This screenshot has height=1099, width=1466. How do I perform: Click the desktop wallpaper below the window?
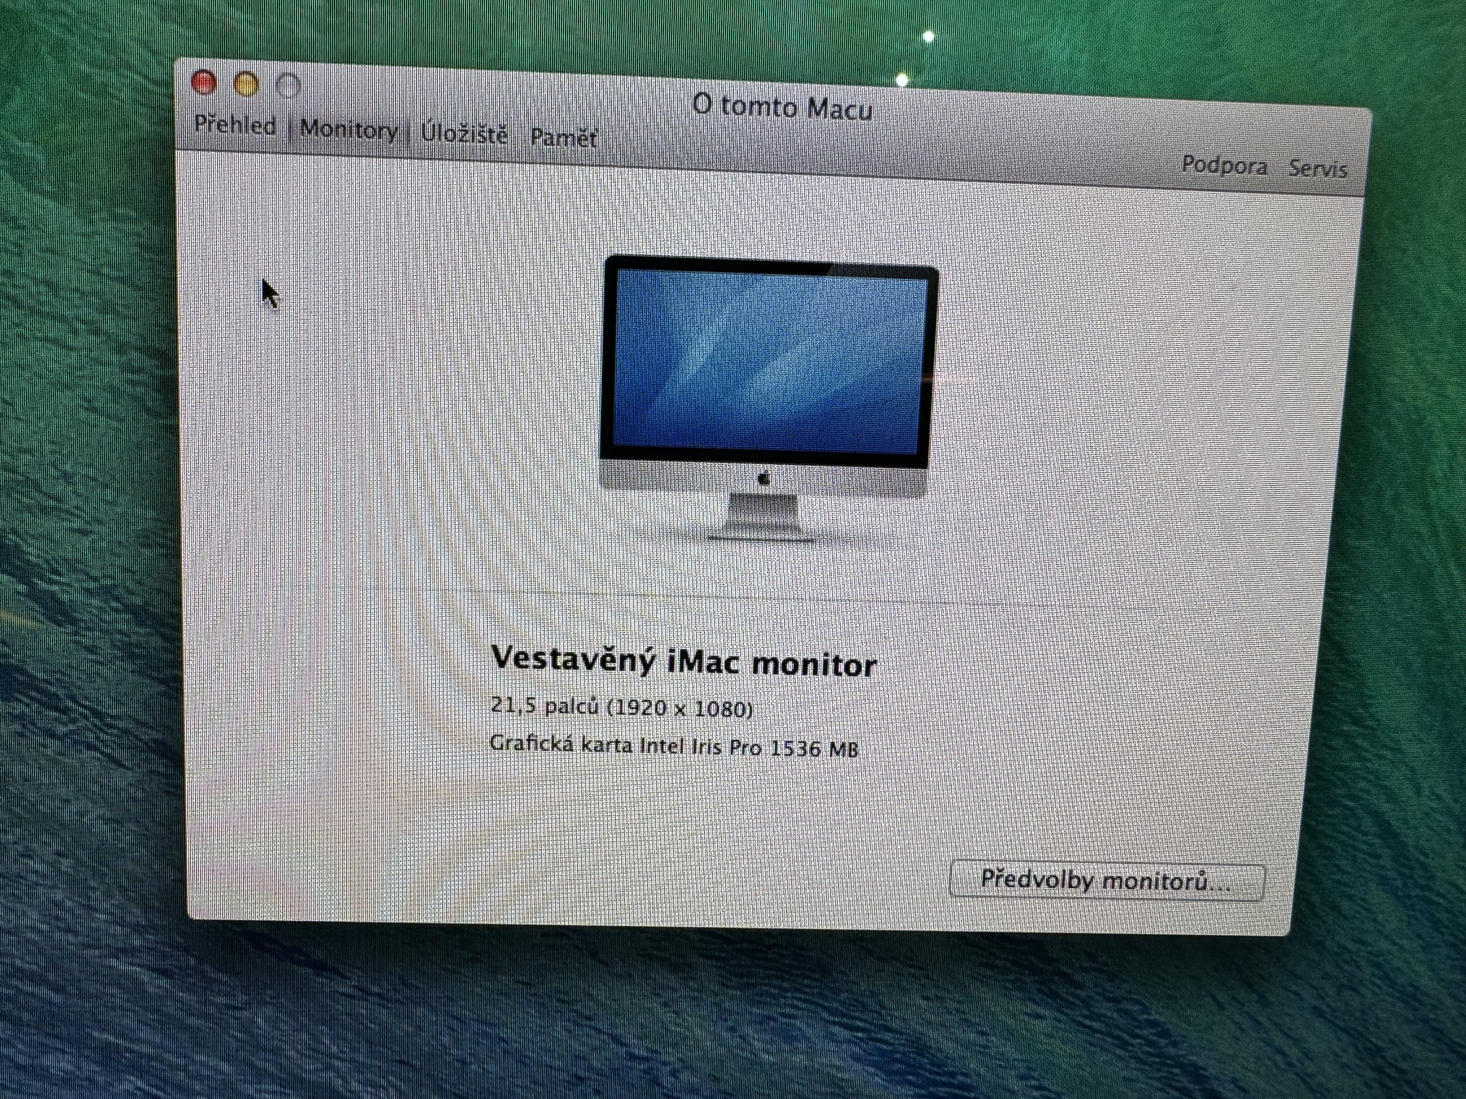tap(729, 1014)
